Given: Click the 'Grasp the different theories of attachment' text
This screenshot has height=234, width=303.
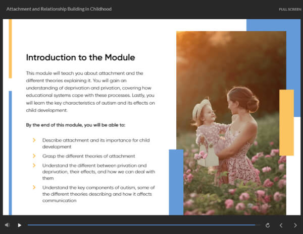Looking at the screenshot, I should pyautogui.click(x=88, y=156).
